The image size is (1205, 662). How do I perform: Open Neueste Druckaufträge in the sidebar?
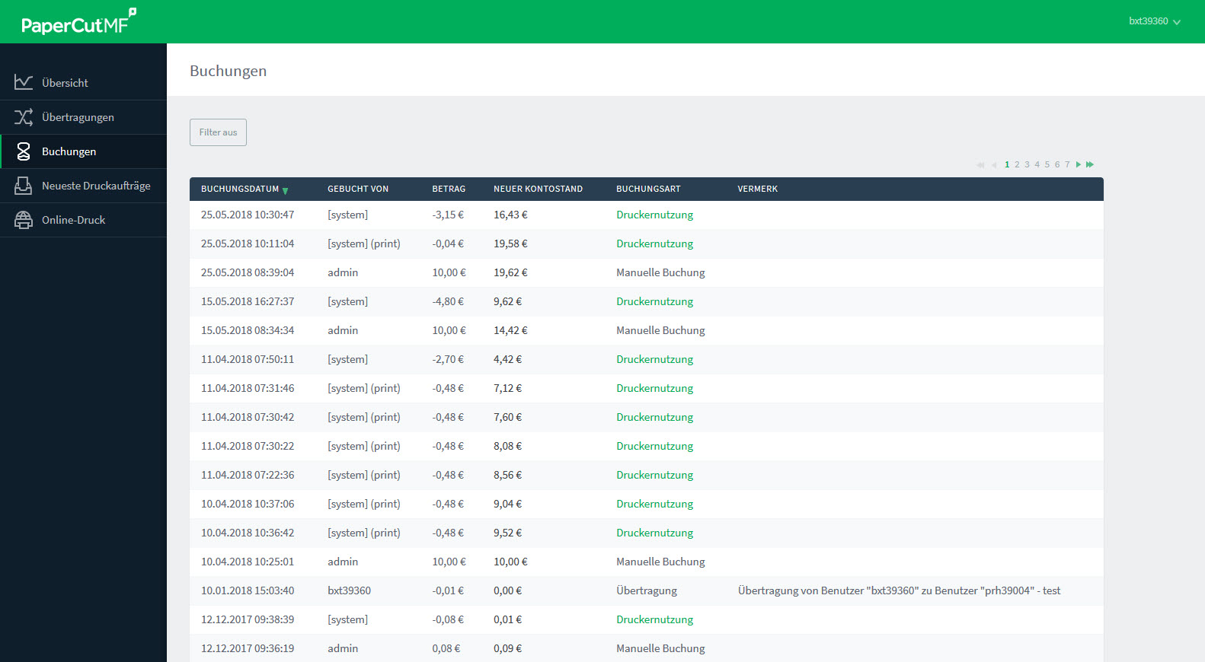96,186
